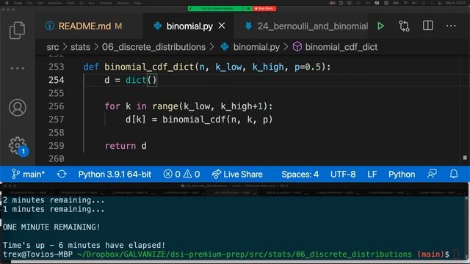
Task: Click the icon on 24_bernoulli_and_binomial tab
Action: (248, 26)
